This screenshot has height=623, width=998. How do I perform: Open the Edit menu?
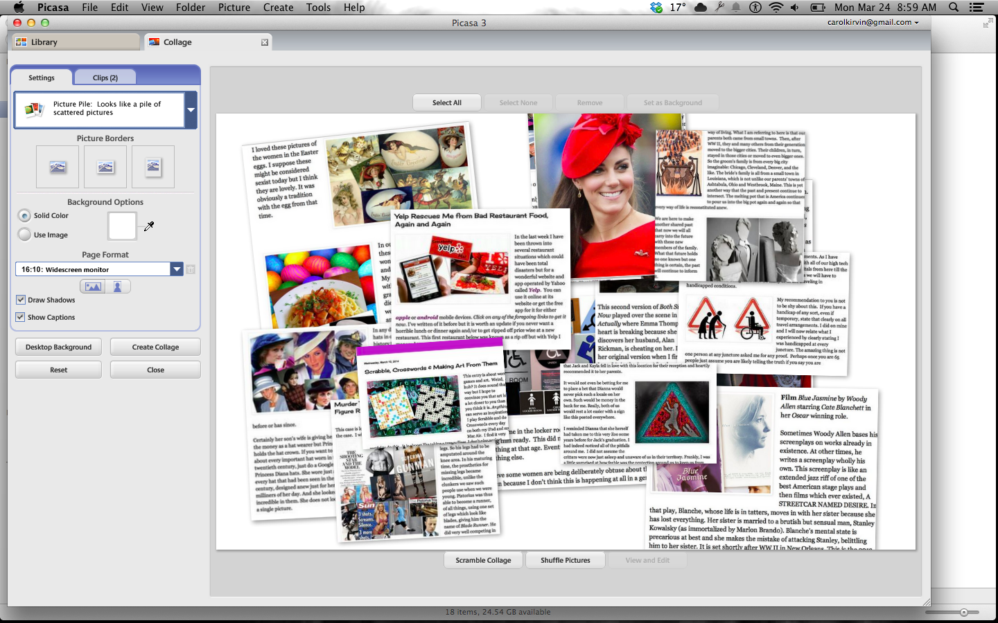[x=120, y=7]
